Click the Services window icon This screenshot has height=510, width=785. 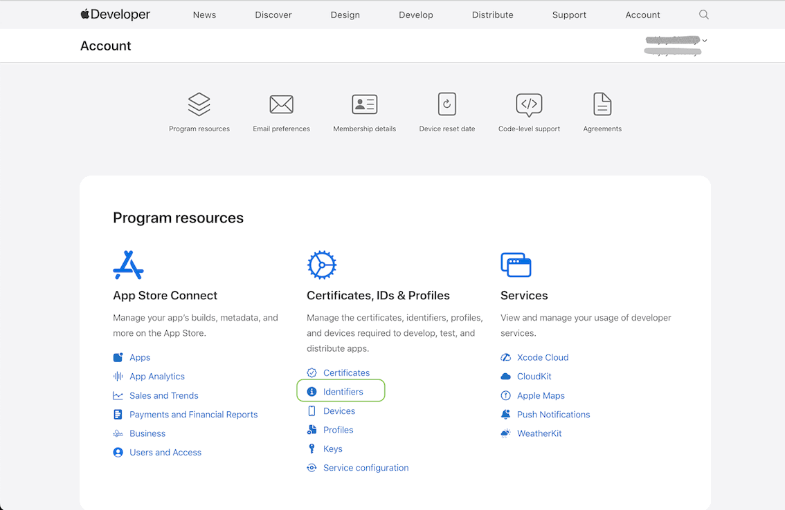[x=516, y=265]
